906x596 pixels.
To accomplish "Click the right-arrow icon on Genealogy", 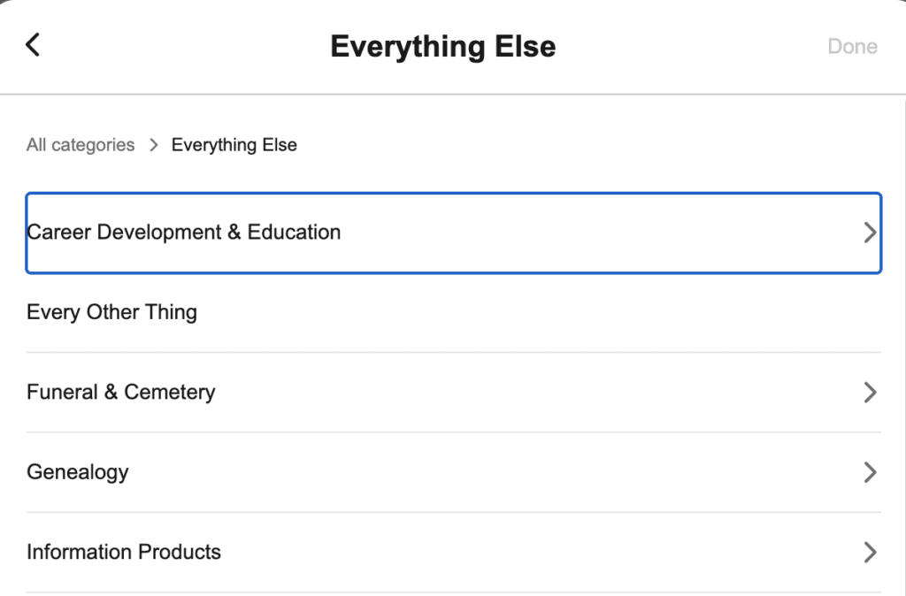I will (x=869, y=471).
